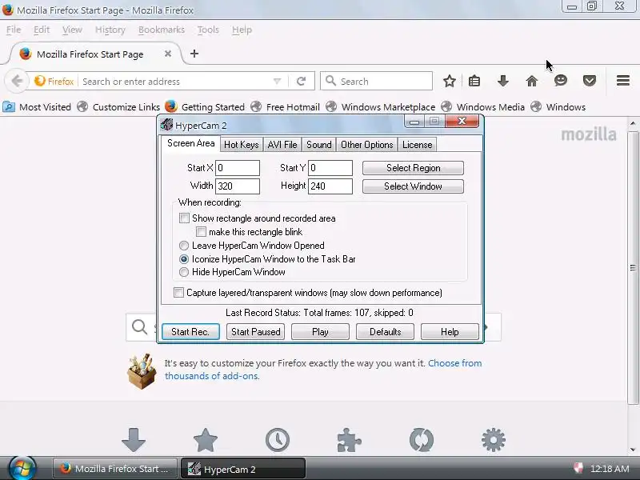Viewport: 640px width, 480px height.
Task: Reset settings with the Defaults button
Action: tap(385, 332)
